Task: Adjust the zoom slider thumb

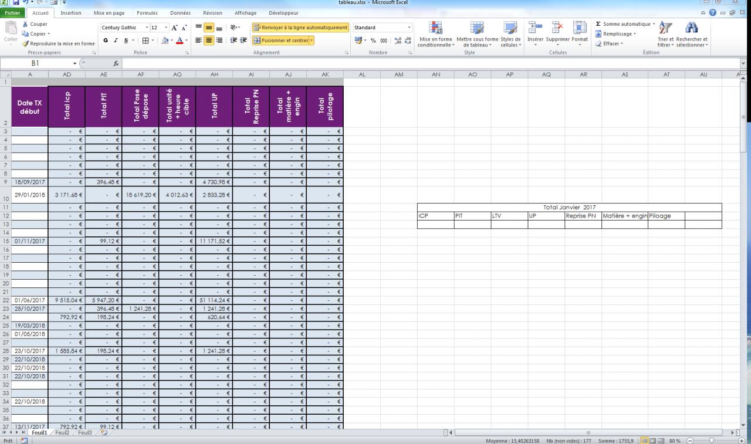Action: point(712,440)
